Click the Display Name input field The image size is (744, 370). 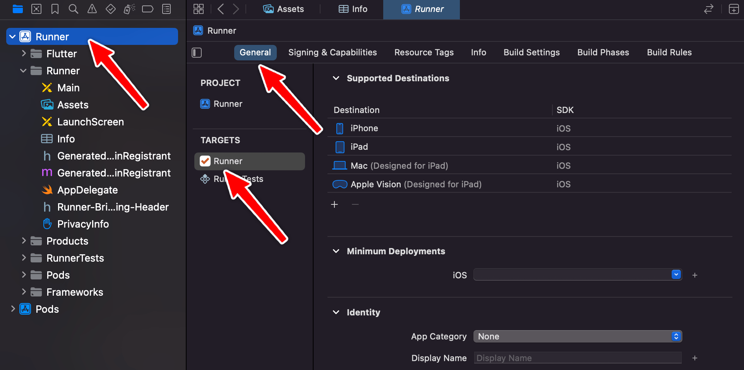click(578, 358)
